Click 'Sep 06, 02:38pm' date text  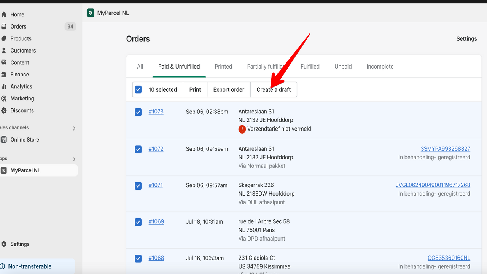207,112
